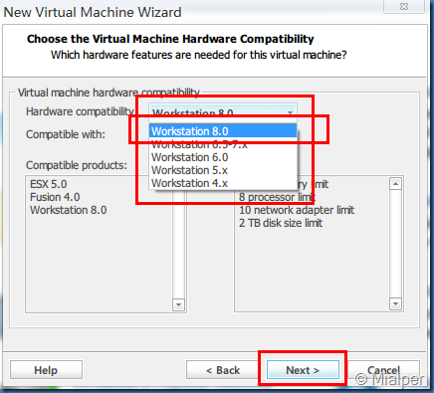Viewport: 434px width, 393px height.
Task: Click the Compatible products list down arrow
Action: pyautogui.click(x=178, y=304)
